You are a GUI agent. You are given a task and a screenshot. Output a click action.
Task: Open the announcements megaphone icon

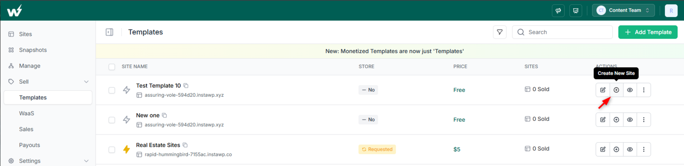coord(558,11)
